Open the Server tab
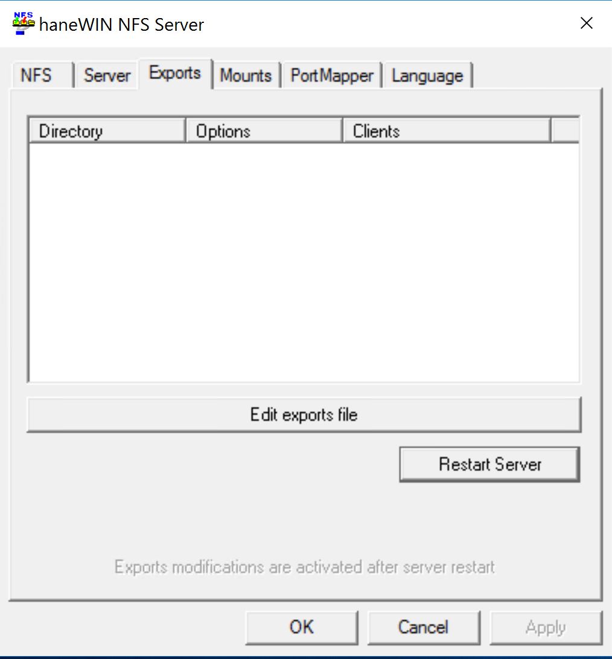This screenshot has width=612, height=659. pos(107,75)
